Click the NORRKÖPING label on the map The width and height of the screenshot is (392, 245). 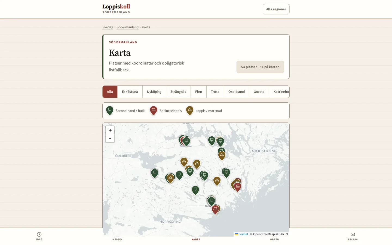[170, 222]
